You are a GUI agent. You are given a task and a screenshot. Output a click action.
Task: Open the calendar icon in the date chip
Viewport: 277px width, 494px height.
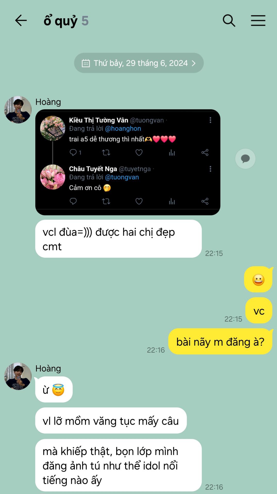[x=86, y=63]
